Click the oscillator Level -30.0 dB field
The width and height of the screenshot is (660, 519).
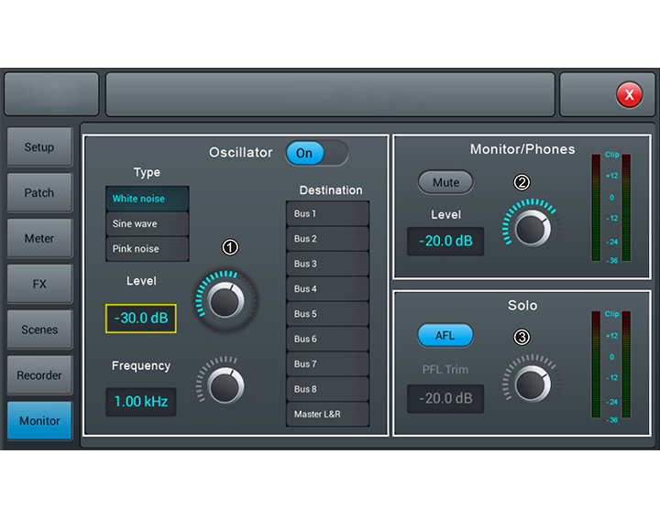coord(141,319)
